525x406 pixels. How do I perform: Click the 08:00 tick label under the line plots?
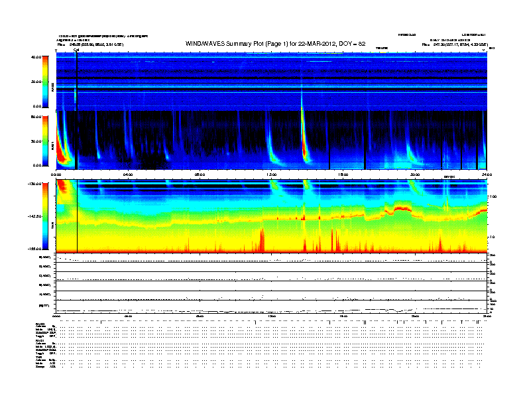[200, 316]
